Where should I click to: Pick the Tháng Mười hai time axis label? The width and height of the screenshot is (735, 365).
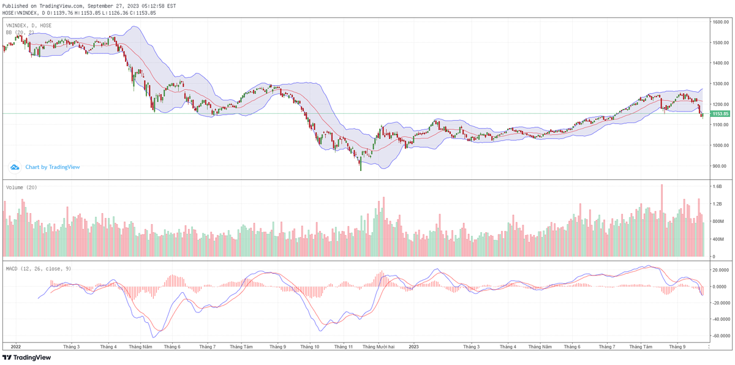tap(379, 347)
